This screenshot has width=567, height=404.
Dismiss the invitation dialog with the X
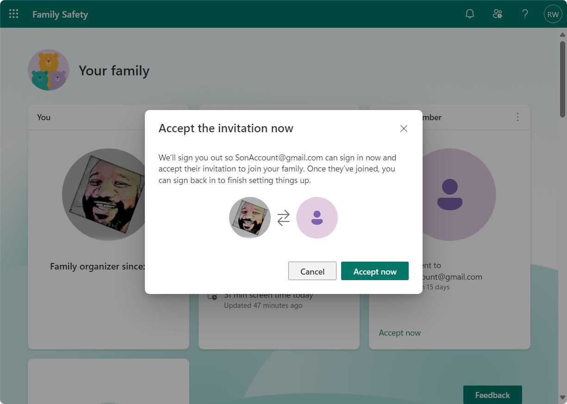point(403,129)
